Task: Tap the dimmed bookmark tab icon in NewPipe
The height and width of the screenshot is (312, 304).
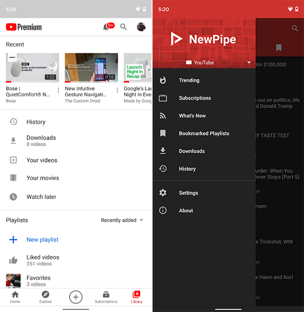Action: 279,48
